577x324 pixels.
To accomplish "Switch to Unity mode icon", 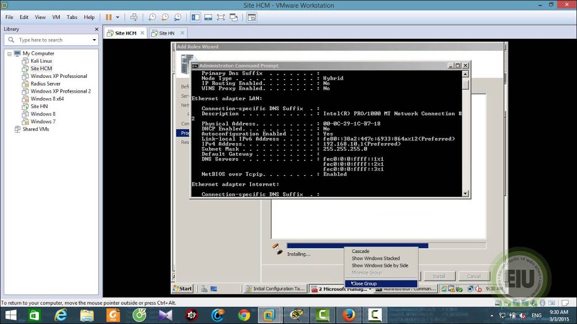I will tap(234, 17).
